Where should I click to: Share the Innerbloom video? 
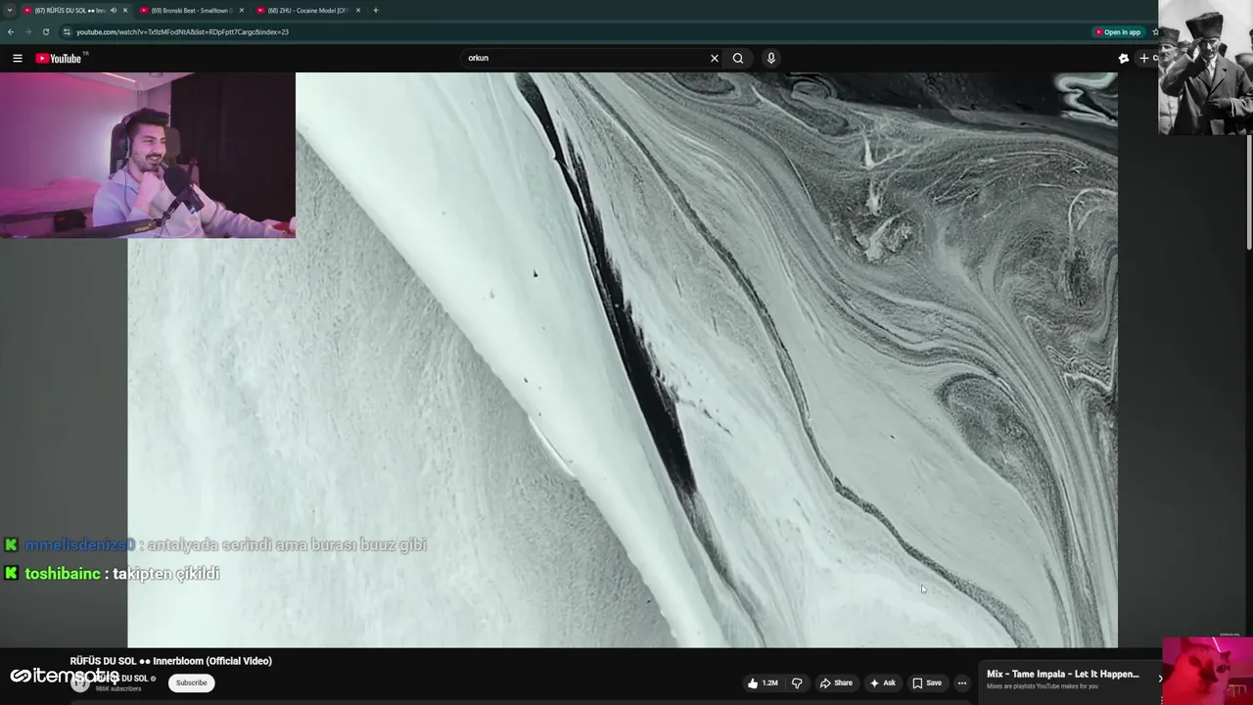(x=836, y=683)
